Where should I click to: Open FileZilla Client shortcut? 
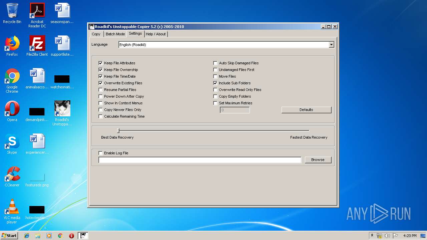click(x=37, y=46)
